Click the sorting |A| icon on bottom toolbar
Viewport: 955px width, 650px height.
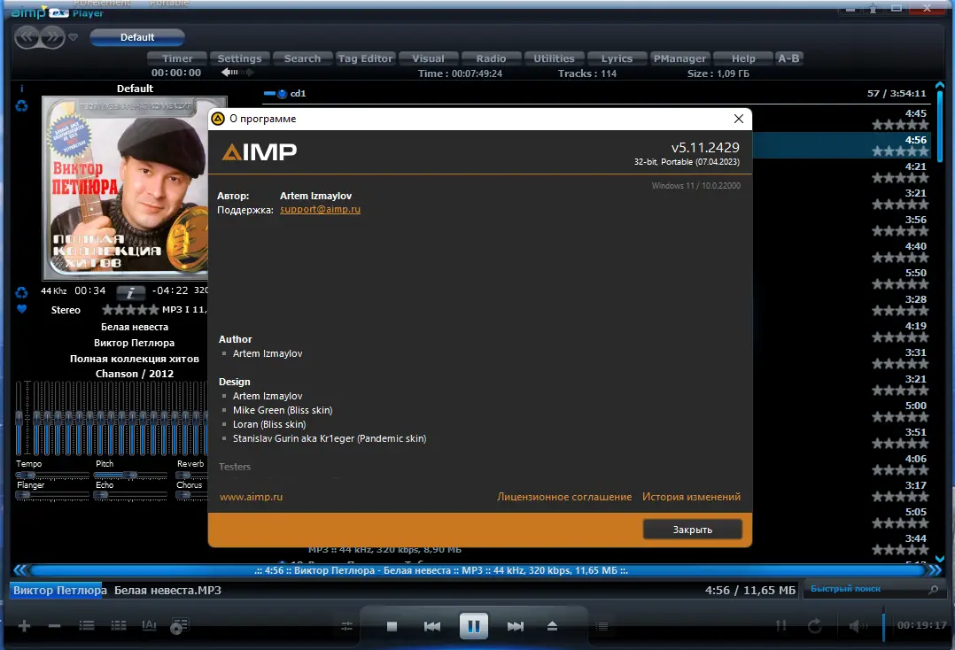(x=148, y=626)
